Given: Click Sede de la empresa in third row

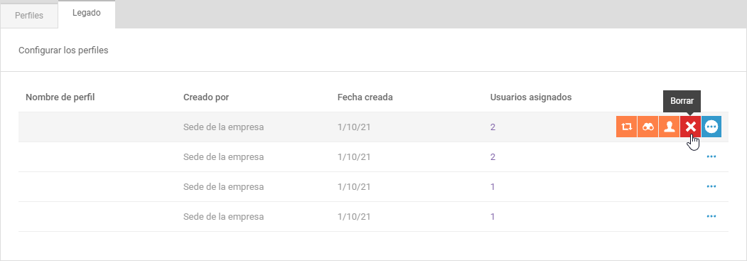Looking at the screenshot, I should click(223, 187).
